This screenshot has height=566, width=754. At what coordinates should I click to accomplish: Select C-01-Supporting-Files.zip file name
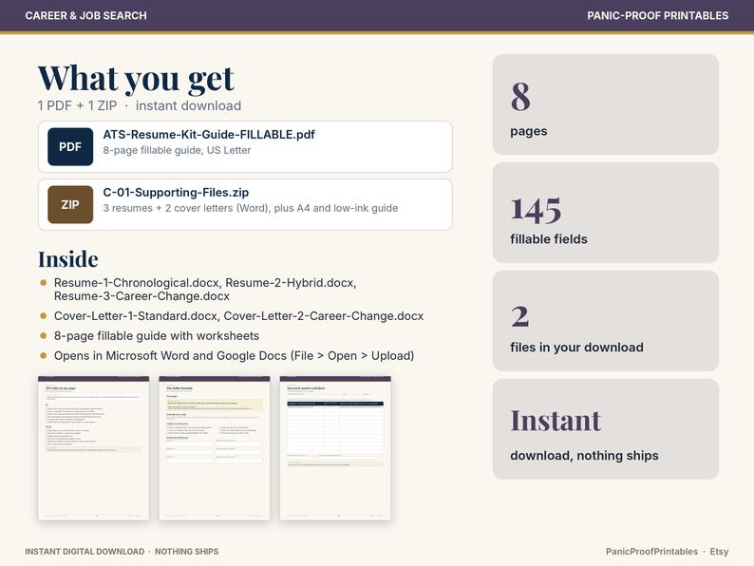(x=176, y=193)
